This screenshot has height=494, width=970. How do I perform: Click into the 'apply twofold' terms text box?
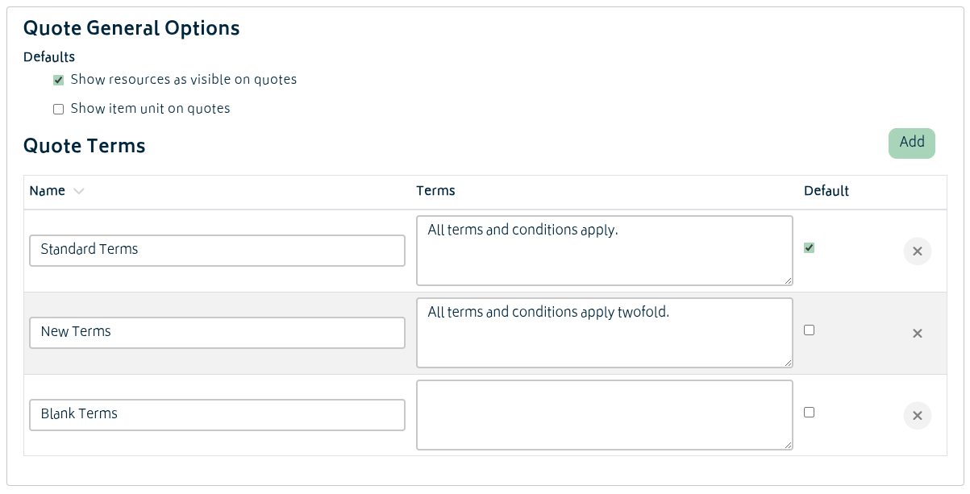point(604,333)
